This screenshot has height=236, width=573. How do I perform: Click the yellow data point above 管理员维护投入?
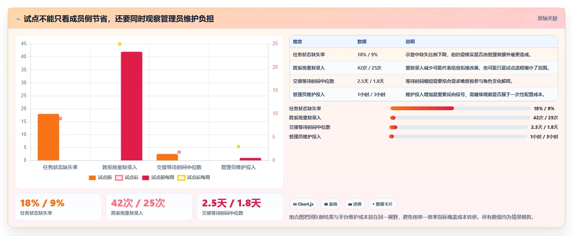pos(238,146)
